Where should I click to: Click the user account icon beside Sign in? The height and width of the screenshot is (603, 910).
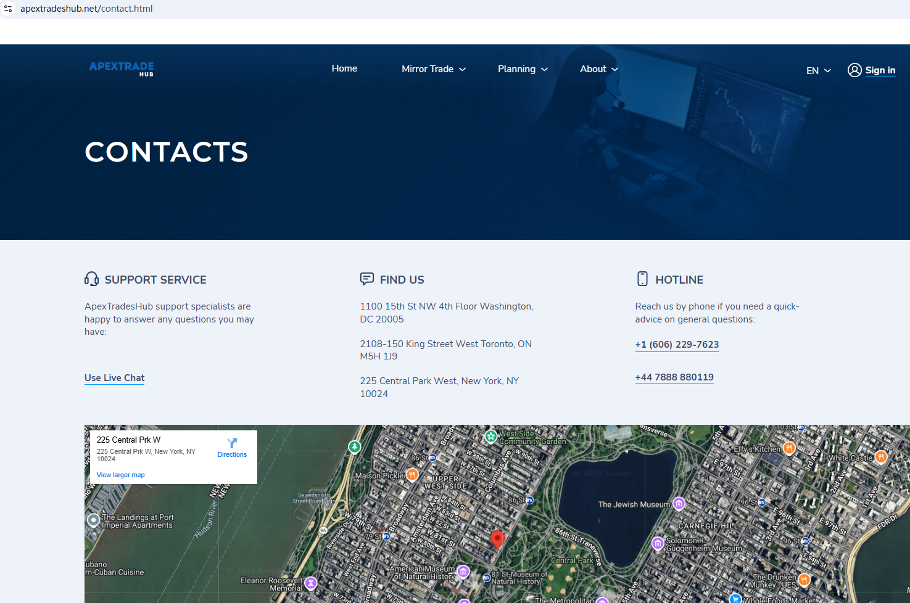[854, 70]
